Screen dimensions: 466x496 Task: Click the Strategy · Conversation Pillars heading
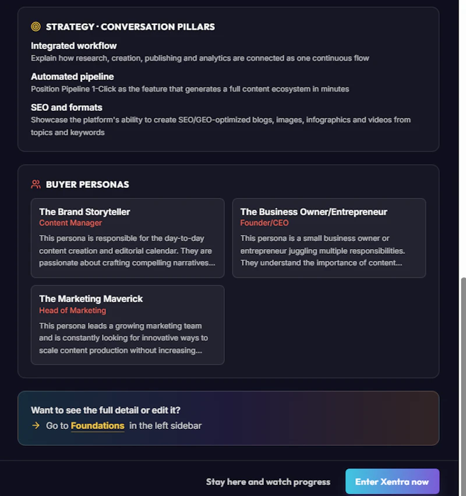point(130,27)
